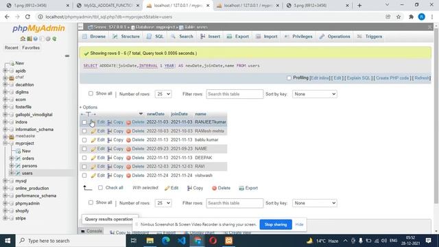The height and width of the screenshot is (247, 439).
Task: Expand the orders table node
Action: pyautogui.click(x=12, y=158)
